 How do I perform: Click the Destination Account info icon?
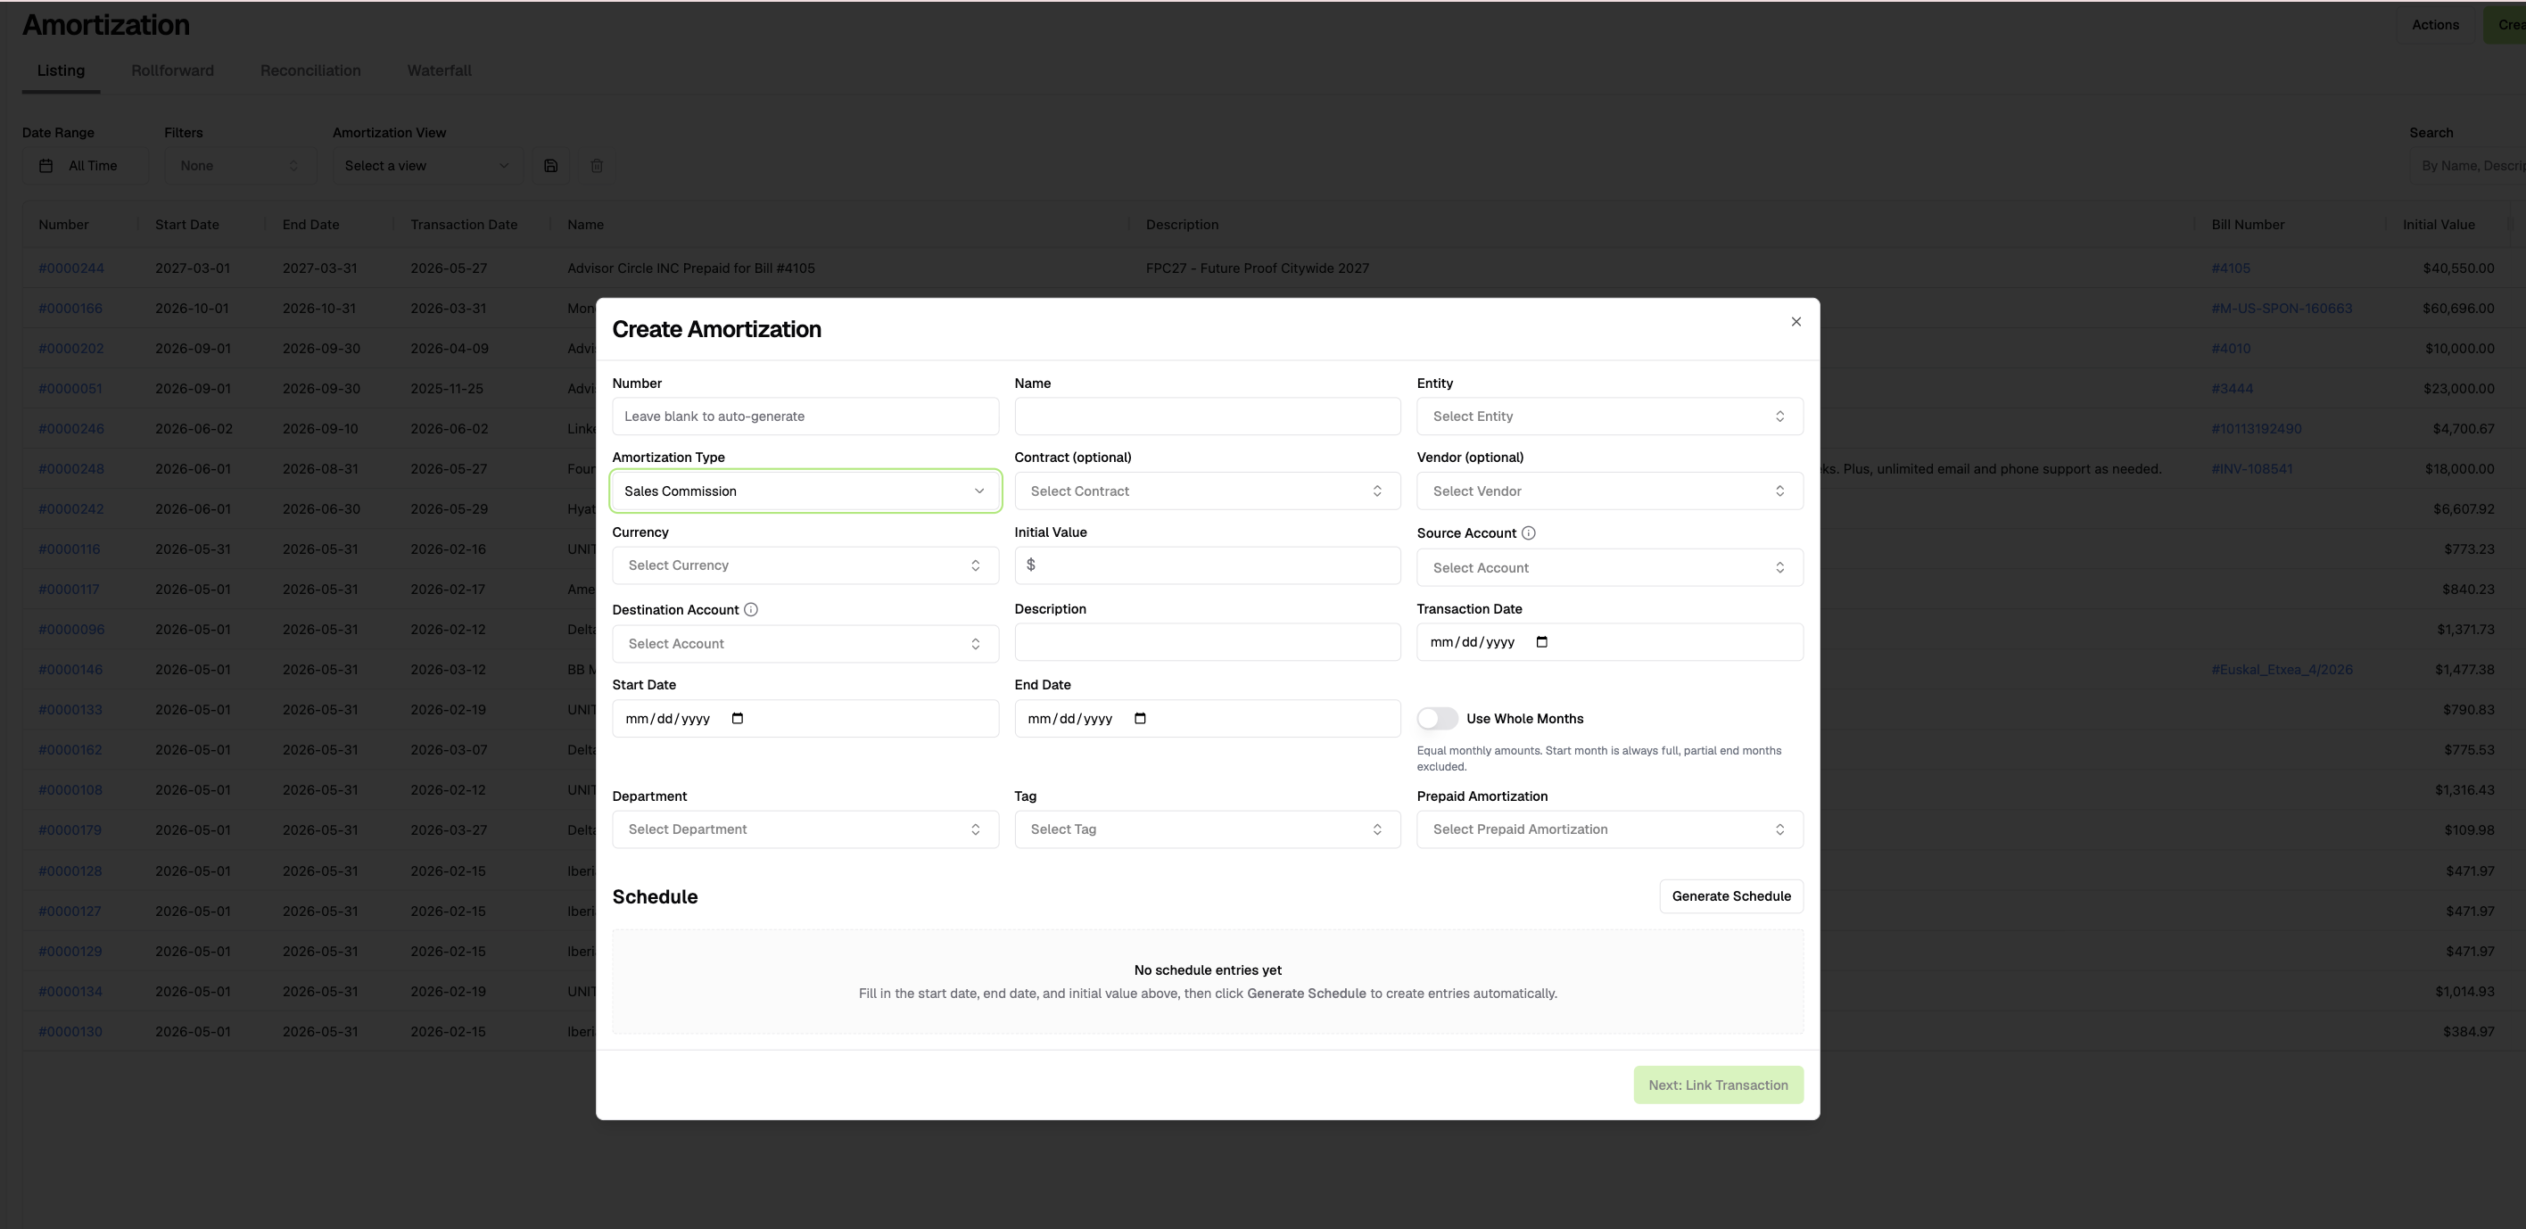750,610
